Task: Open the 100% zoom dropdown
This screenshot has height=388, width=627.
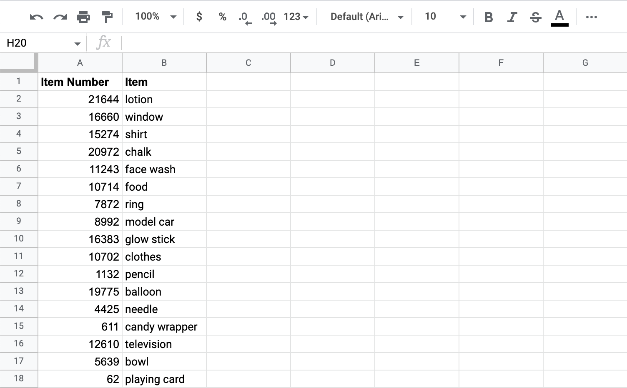Action: [155, 17]
